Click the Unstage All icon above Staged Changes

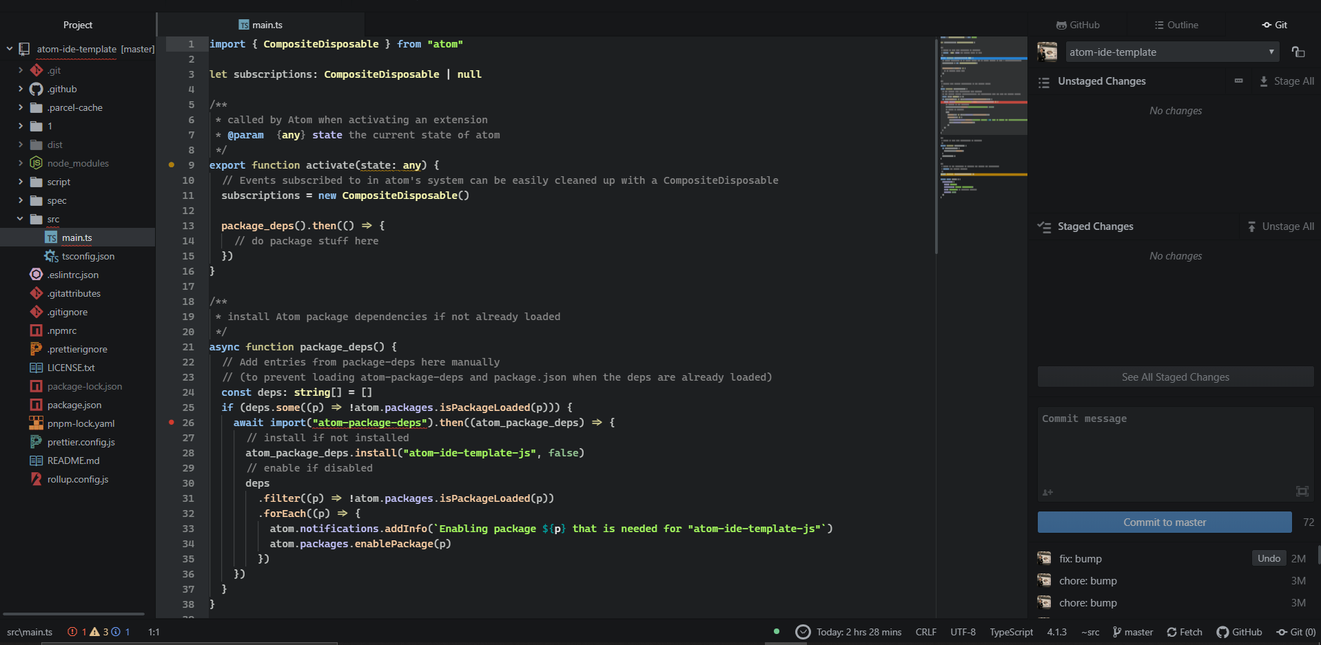1251,226
